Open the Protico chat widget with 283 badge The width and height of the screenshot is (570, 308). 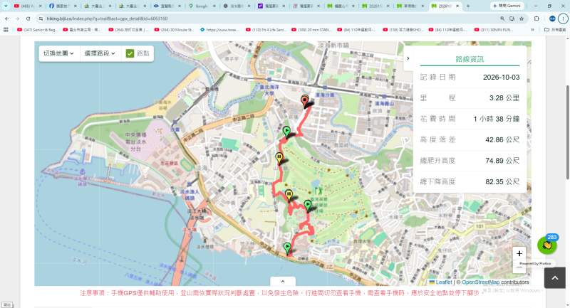(x=547, y=245)
